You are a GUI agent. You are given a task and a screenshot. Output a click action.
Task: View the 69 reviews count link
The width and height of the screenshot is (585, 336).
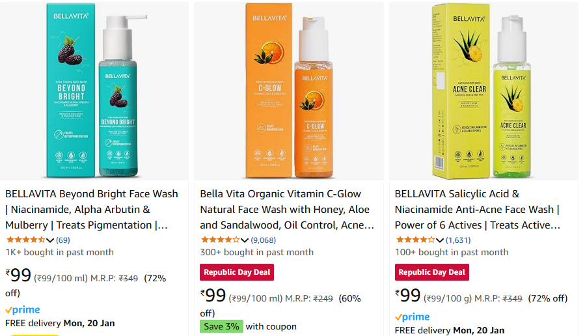pyautogui.click(x=63, y=240)
